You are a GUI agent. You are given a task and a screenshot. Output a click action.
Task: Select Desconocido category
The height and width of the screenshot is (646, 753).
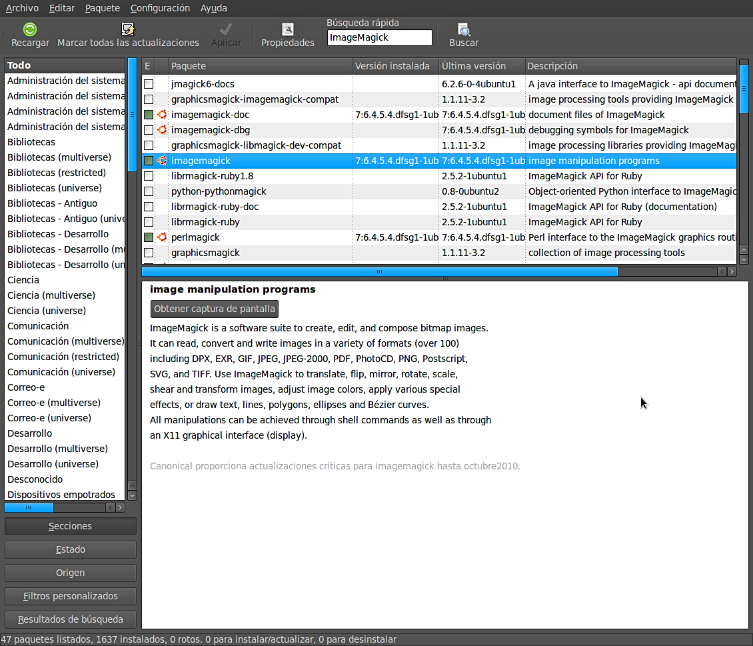(65, 479)
